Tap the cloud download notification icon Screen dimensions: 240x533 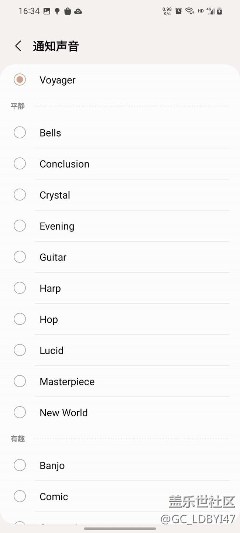point(78,11)
